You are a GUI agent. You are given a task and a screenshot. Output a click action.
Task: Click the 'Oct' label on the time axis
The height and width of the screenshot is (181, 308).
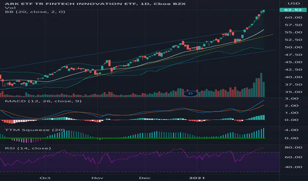point(45,178)
